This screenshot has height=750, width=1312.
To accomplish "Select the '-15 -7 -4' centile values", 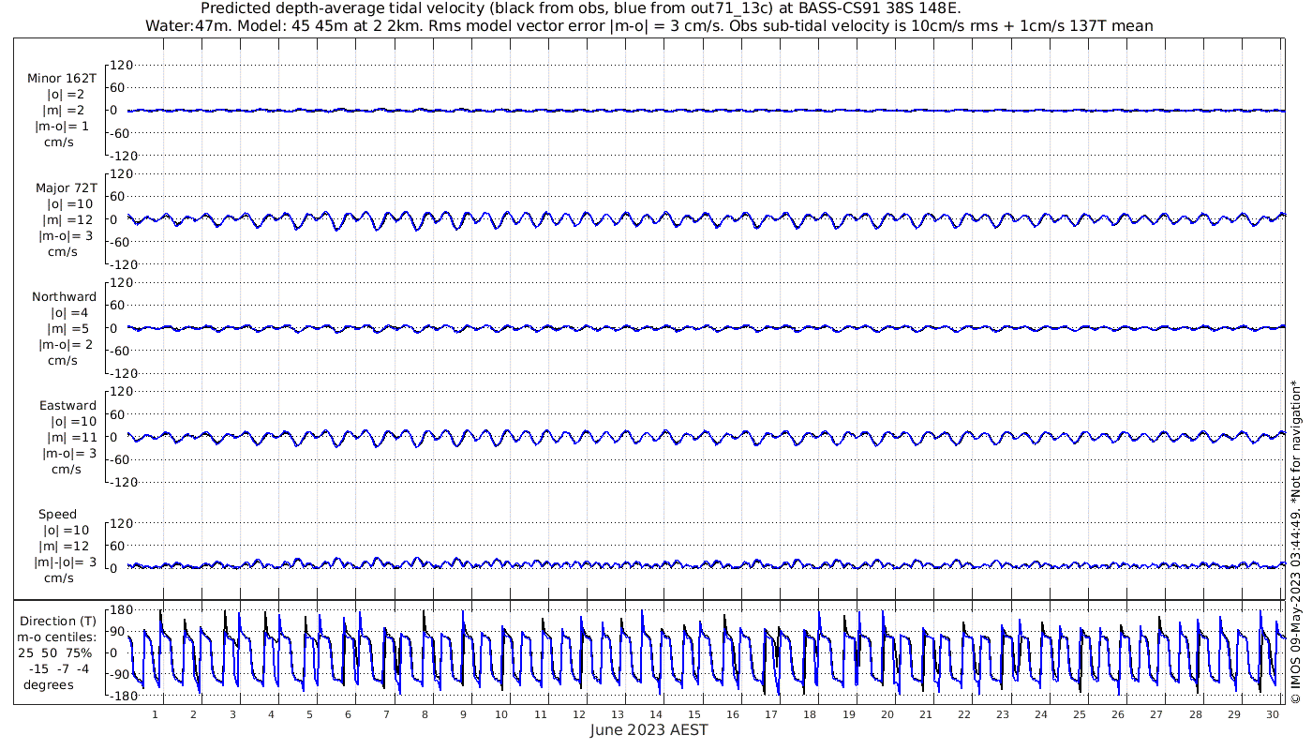I will pyautogui.click(x=61, y=669).
